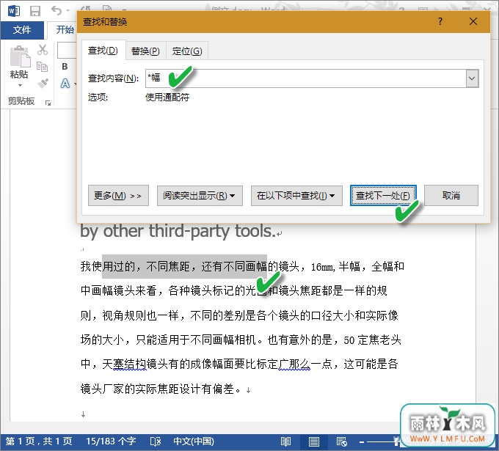Click page indicator 第1页，共1页
The height and width of the screenshot is (451, 499).
pyautogui.click(x=39, y=441)
